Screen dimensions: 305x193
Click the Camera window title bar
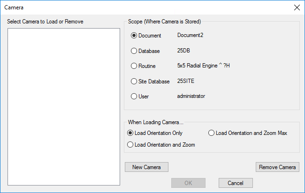point(141,7)
